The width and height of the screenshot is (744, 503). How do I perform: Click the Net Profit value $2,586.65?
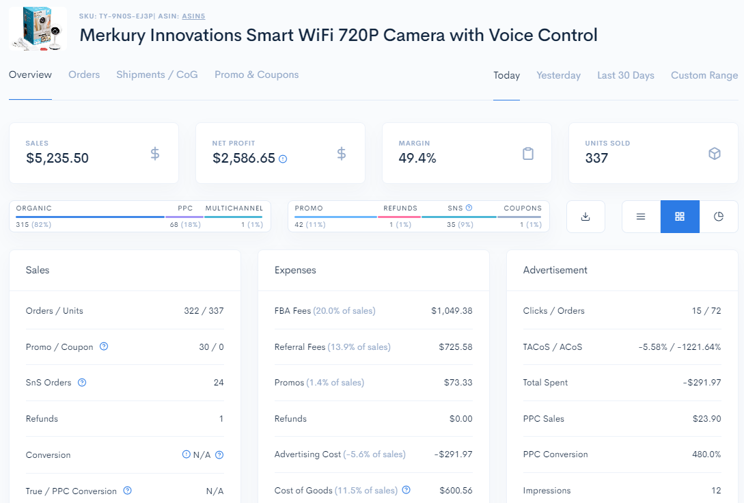coord(244,158)
